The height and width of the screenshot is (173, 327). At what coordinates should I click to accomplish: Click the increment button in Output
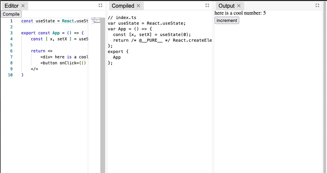tap(227, 20)
